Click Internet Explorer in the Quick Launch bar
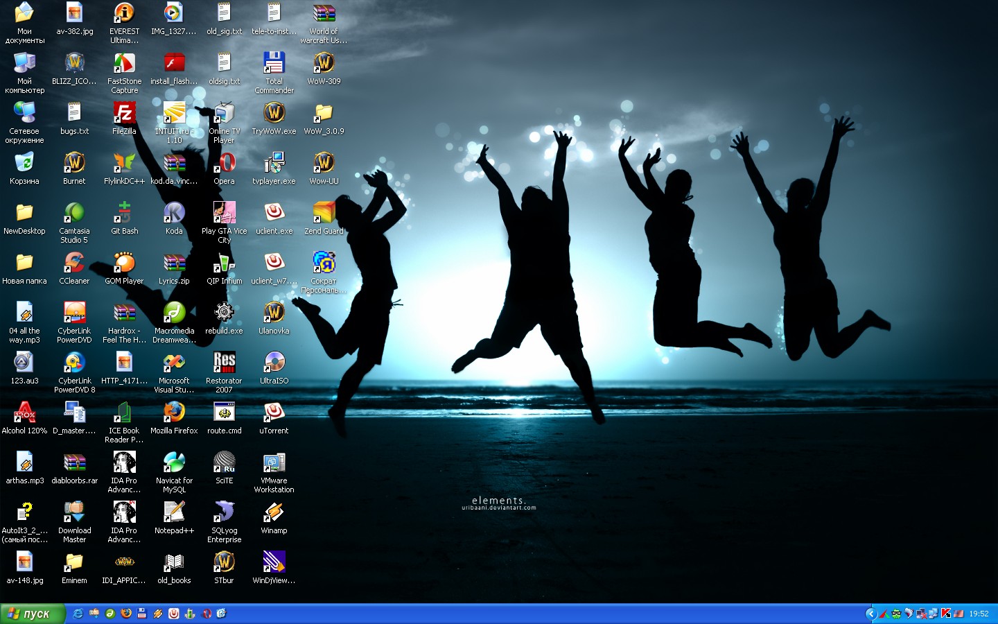This screenshot has height=624, width=998. 78,614
